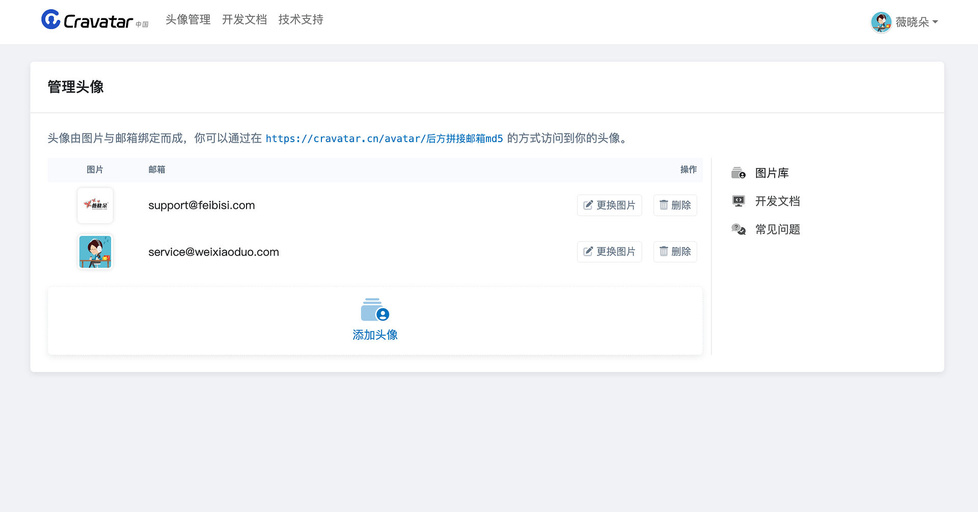Open 图片库 text link in sidebar
This screenshot has width=978, height=512.
[x=772, y=173]
